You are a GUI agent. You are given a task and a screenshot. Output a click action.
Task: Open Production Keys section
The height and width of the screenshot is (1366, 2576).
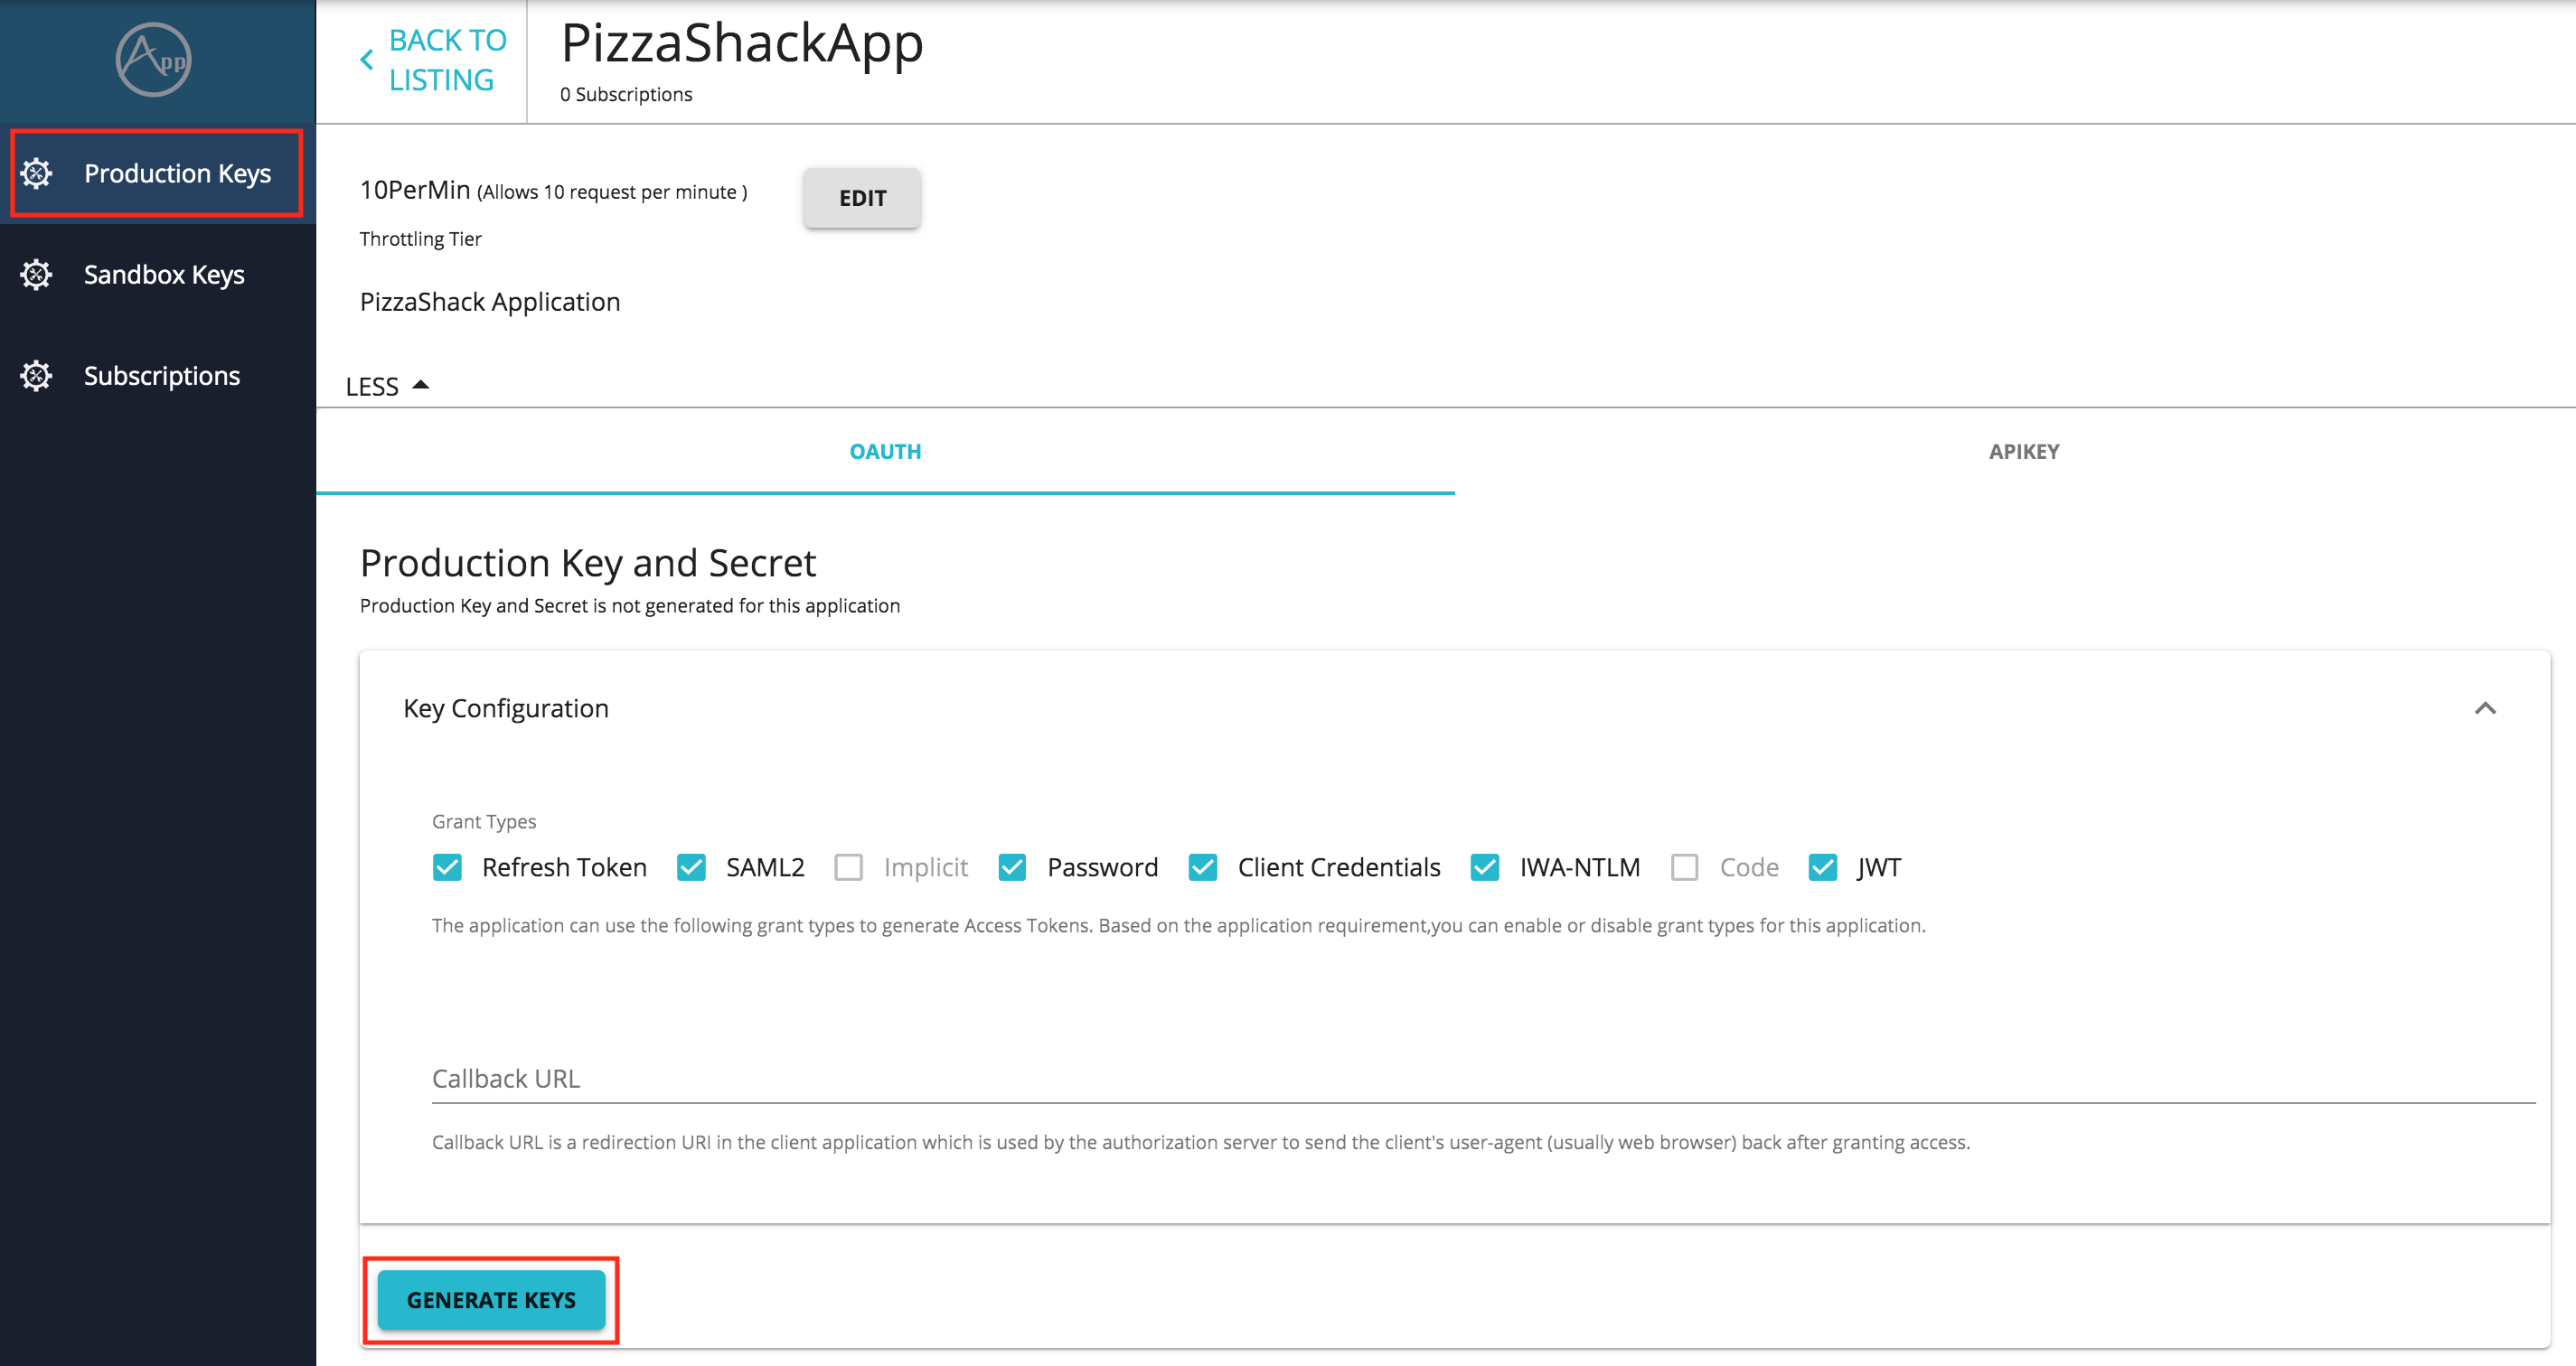click(x=177, y=173)
